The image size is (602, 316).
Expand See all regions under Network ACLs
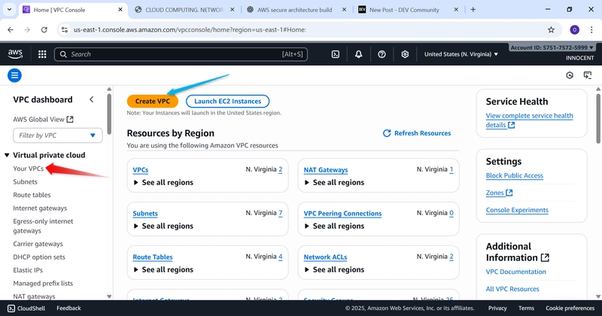point(333,269)
